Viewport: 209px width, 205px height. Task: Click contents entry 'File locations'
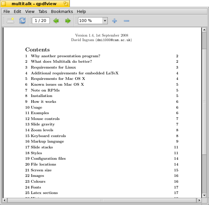click(43, 164)
